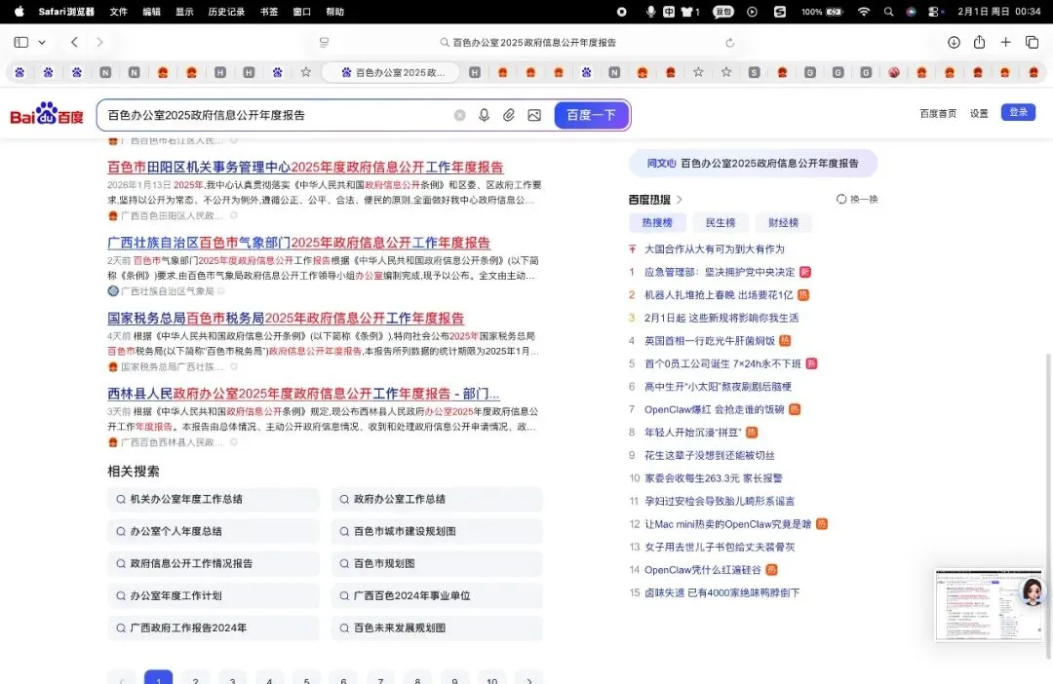Reload the current page
Screen dimensions: 1053x684
point(730,42)
